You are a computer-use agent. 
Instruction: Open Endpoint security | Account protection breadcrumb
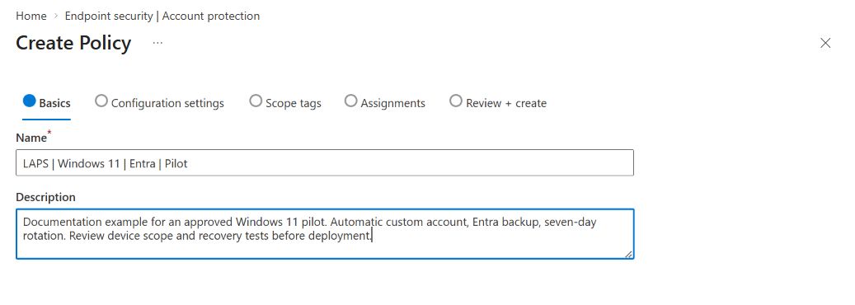(162, 16)
